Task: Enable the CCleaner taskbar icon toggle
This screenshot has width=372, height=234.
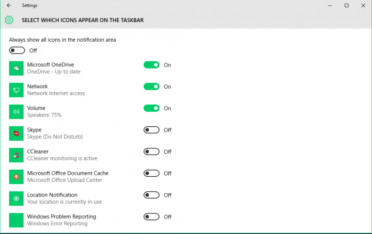Action: 151,152
